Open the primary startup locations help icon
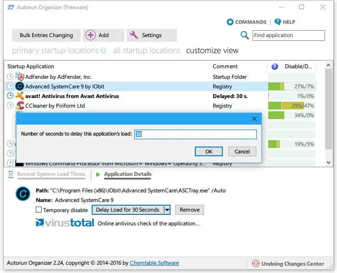 [103, 50]
